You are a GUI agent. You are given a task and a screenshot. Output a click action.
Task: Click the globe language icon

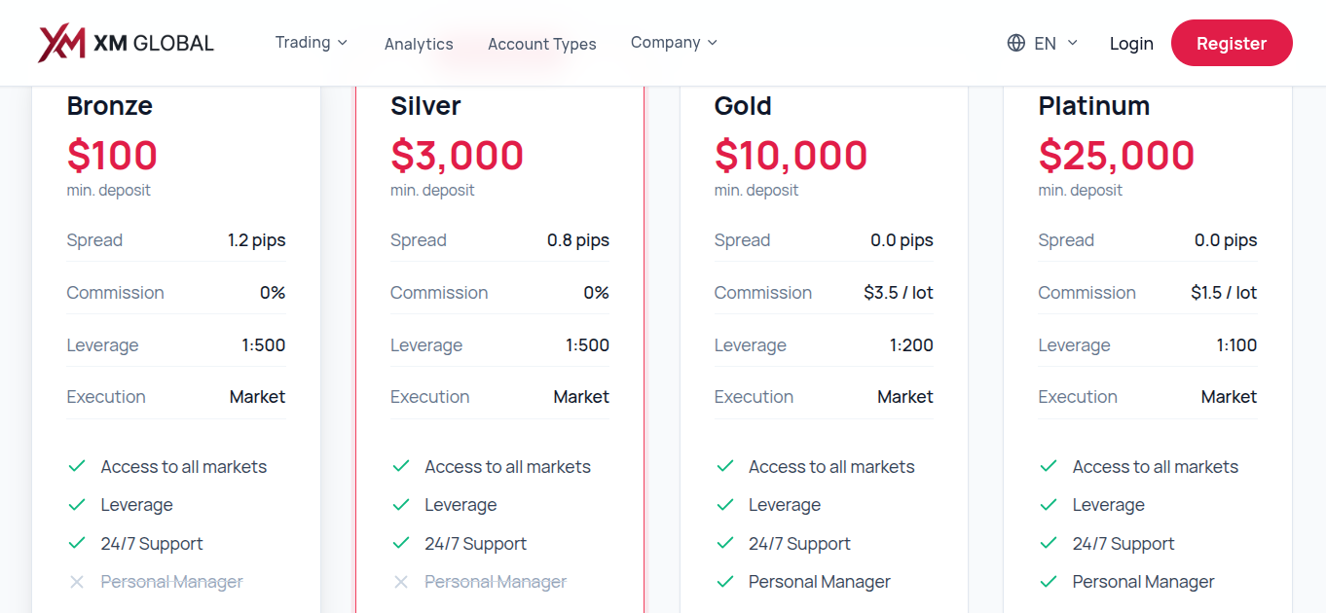coord(1016,43)
